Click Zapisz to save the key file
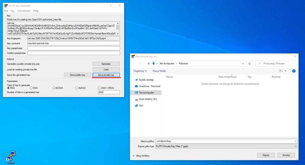This screenshot has height=165, width=305. point(266,155)
